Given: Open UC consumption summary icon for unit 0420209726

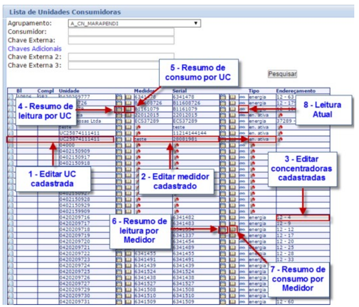Looking at the screenshot, I should click(128, 277).
